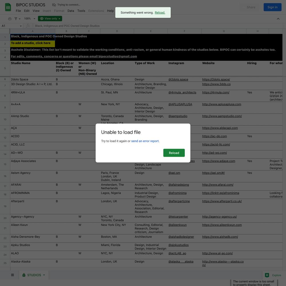
Task: Open the @afrominima Instagram link
Action: (x=178, y=193)
